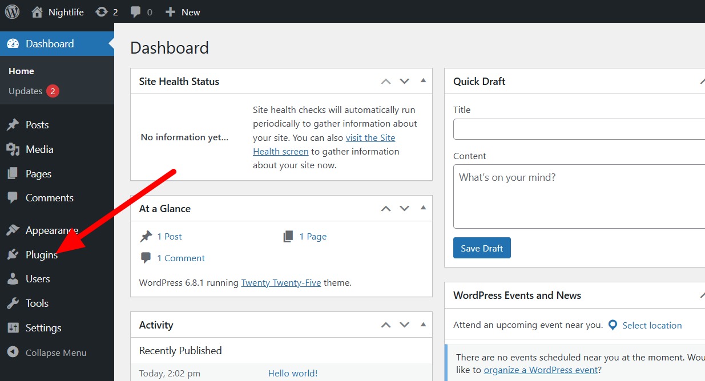Viewport: 705px width, 381px height.
Task: Click the plus New icon in admin bar
Action: pos(170,12)
